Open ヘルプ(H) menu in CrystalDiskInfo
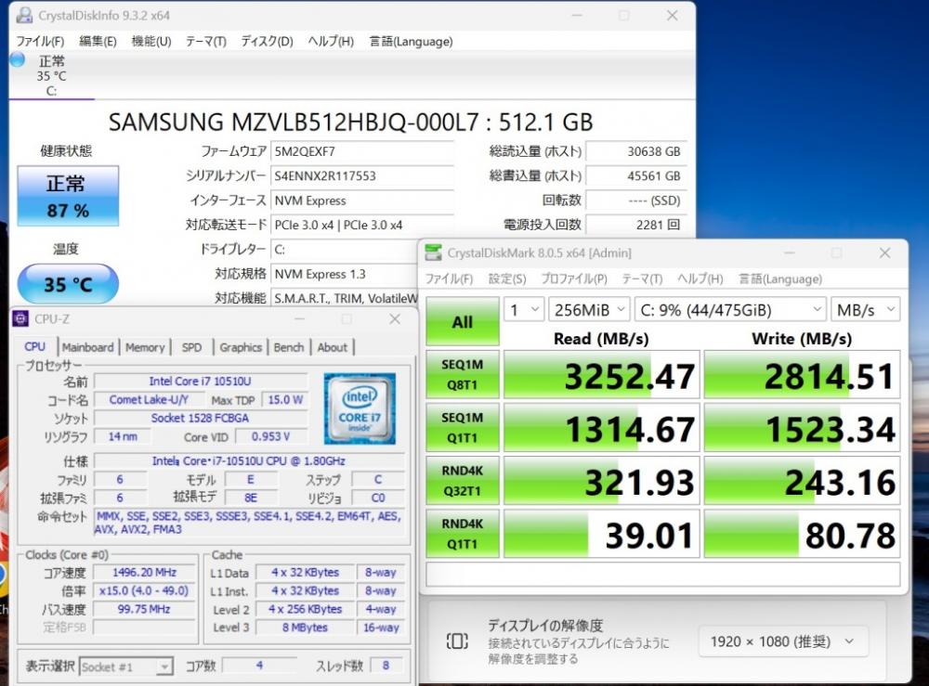This screenshot has height=686, width=929. tap(331, 42)
